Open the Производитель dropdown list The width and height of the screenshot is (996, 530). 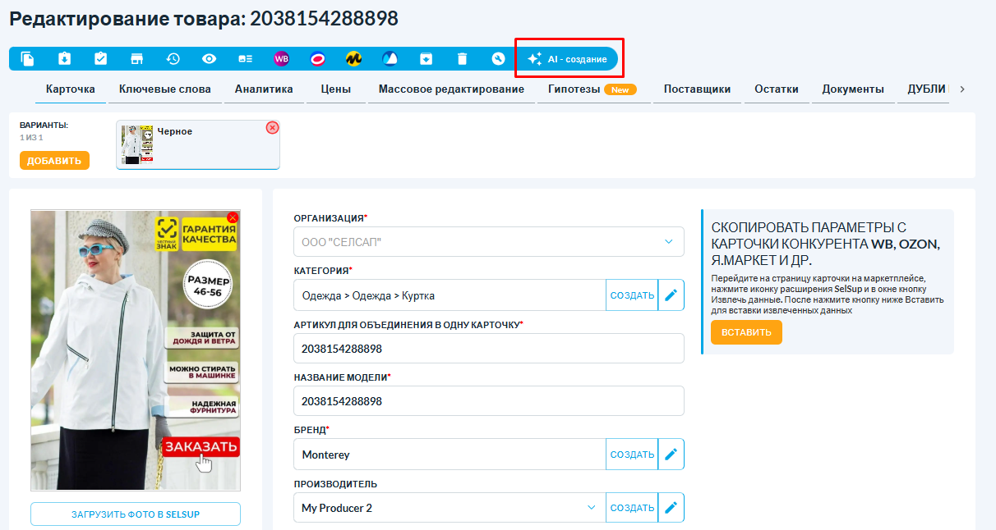pos(591,508)
